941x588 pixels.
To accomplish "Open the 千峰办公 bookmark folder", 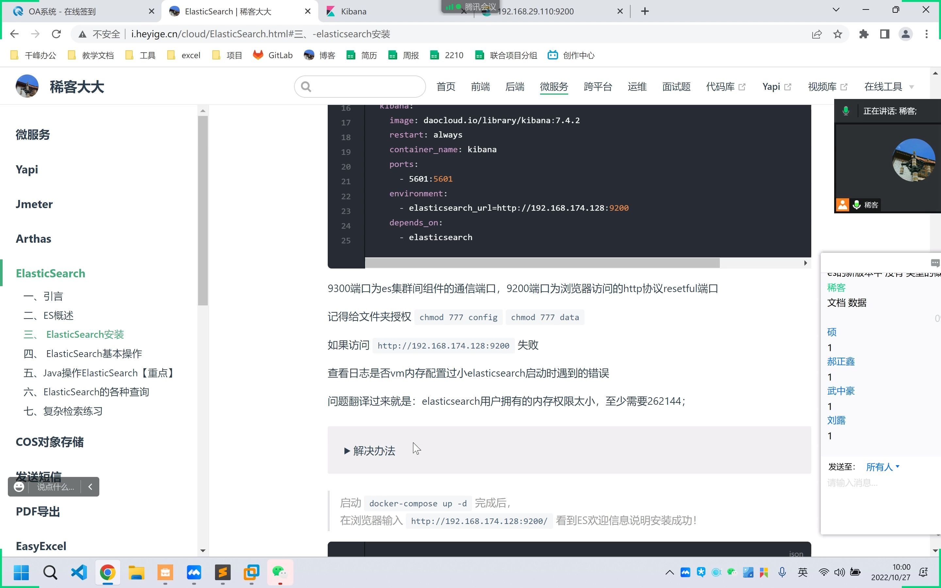I will pos(33,55).
